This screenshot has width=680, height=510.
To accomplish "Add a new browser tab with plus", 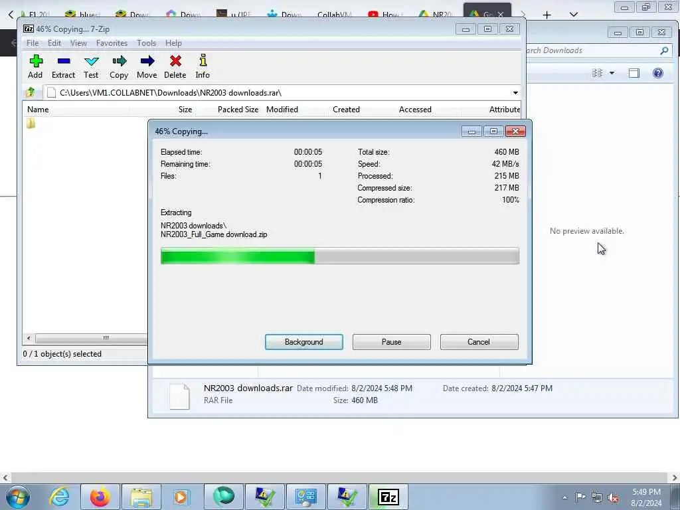I will pyautogui.click(x=547, y=15).
